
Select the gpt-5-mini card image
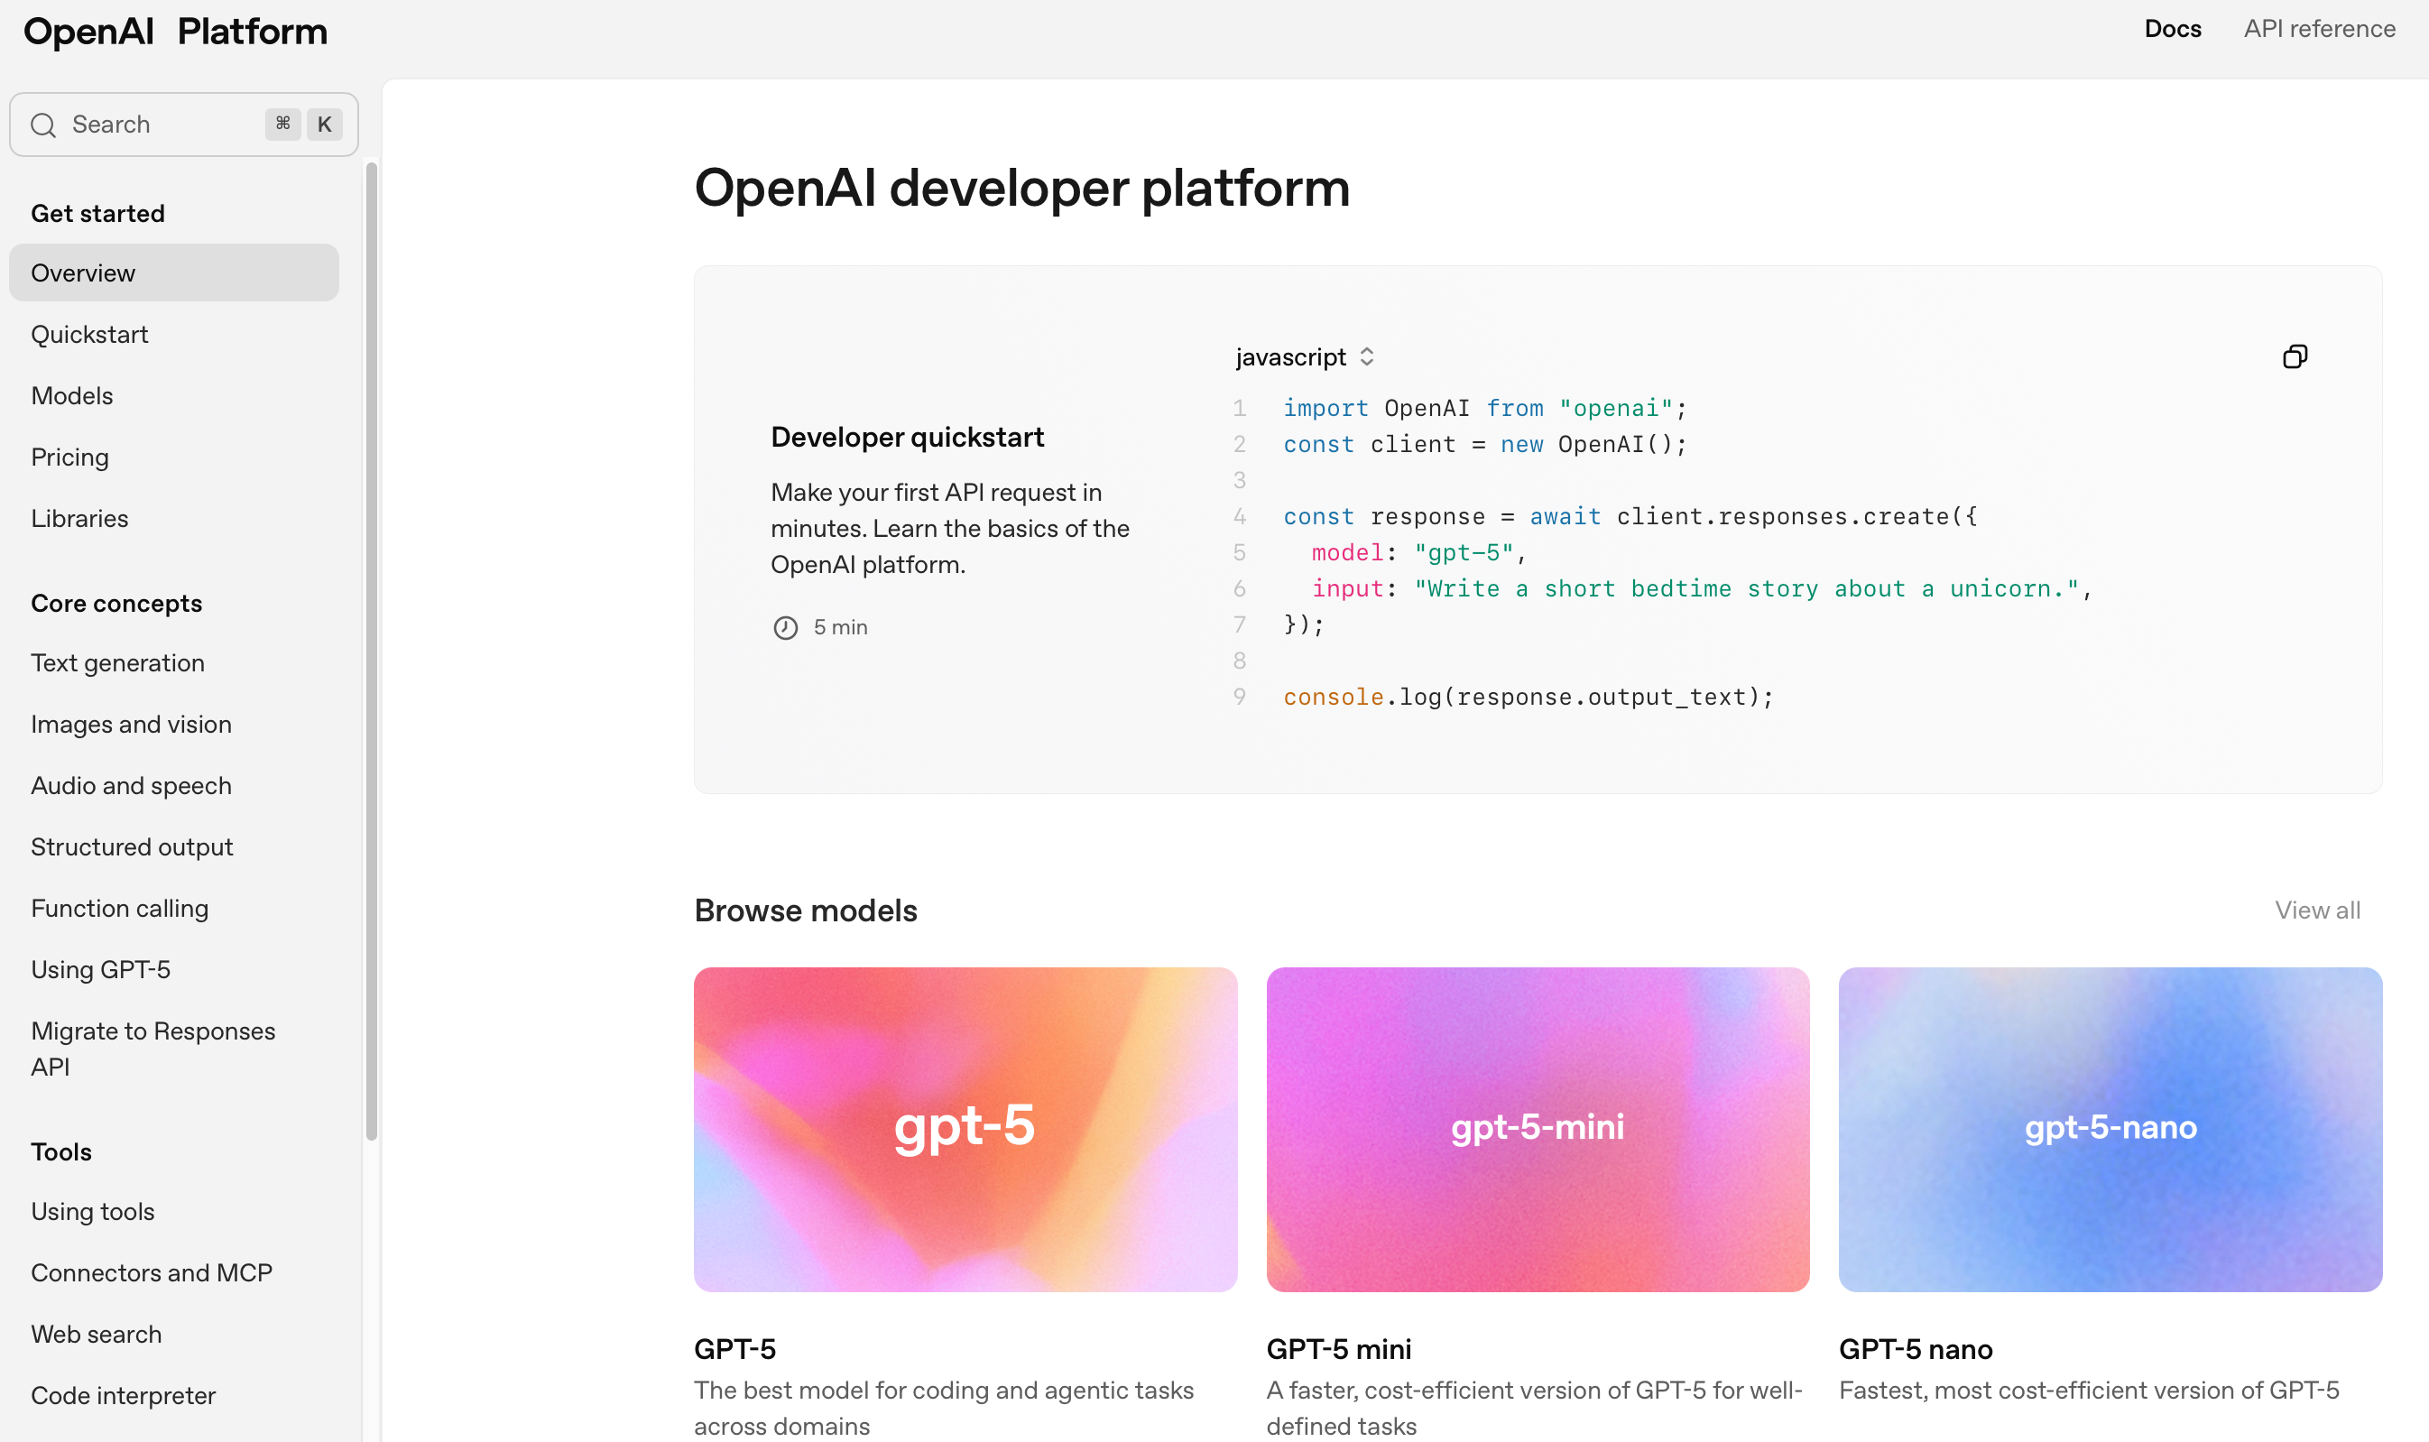tap(1537, 1128)
